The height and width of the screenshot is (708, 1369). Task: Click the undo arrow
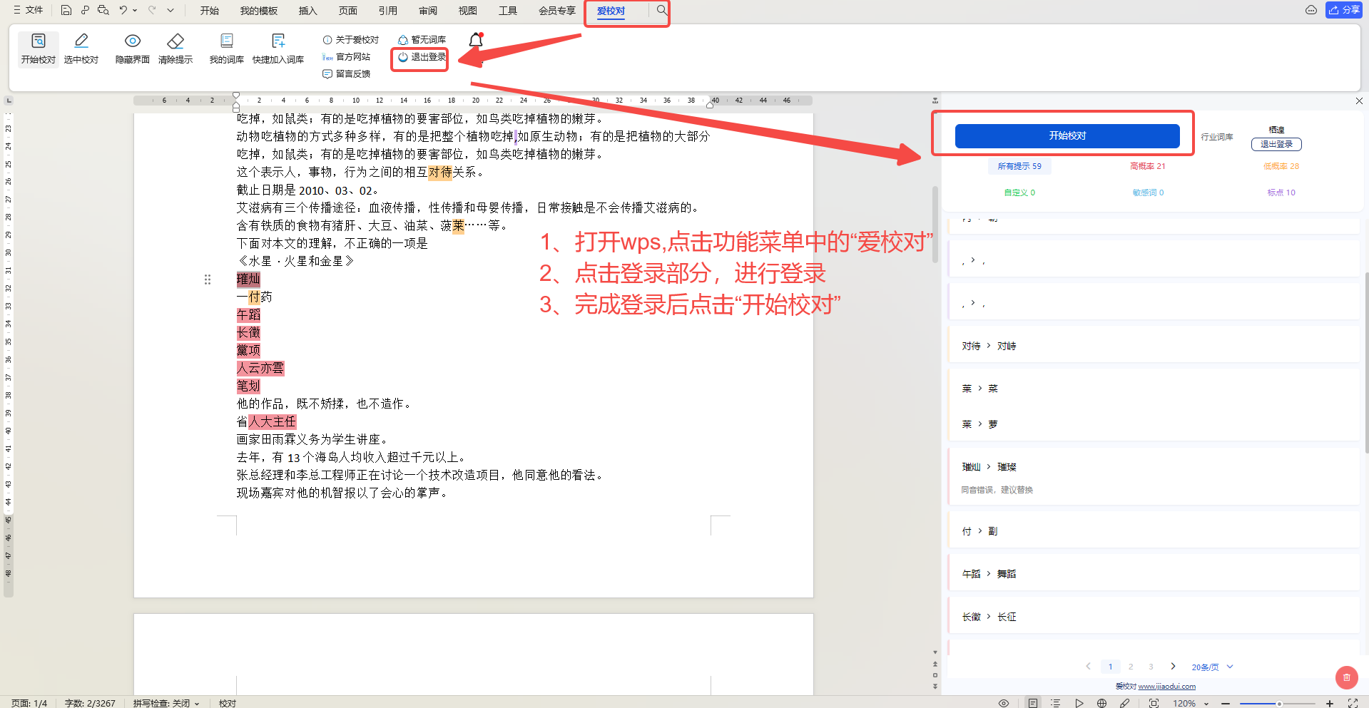click(123, 10)
